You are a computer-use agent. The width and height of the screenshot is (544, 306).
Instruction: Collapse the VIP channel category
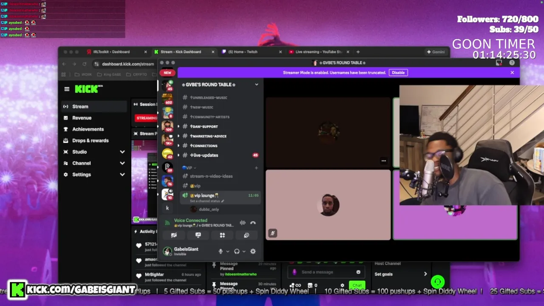click(189, 168)
